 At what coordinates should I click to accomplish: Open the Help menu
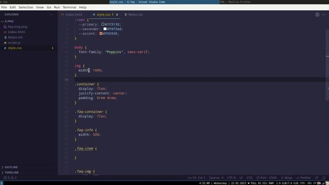(83, 7)
